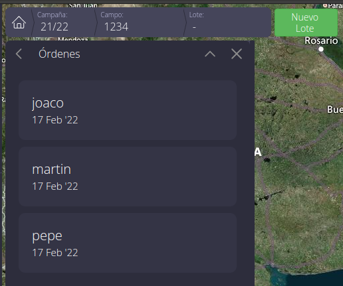Select the Campo 1234 breadcrumb

click(x=140, y=23)
